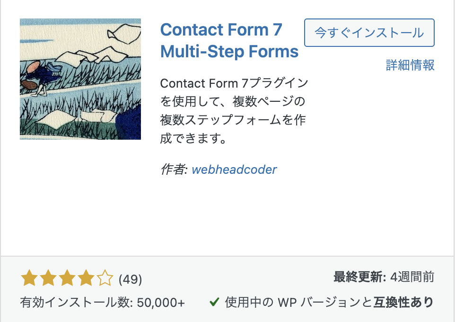Visit author webheadcoder's link
455x322 pixels.
click(x=234, y=170)
